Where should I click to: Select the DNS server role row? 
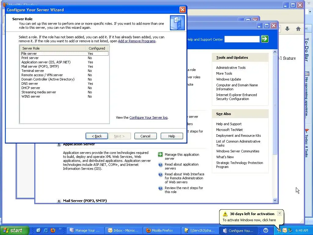(64, 84)
